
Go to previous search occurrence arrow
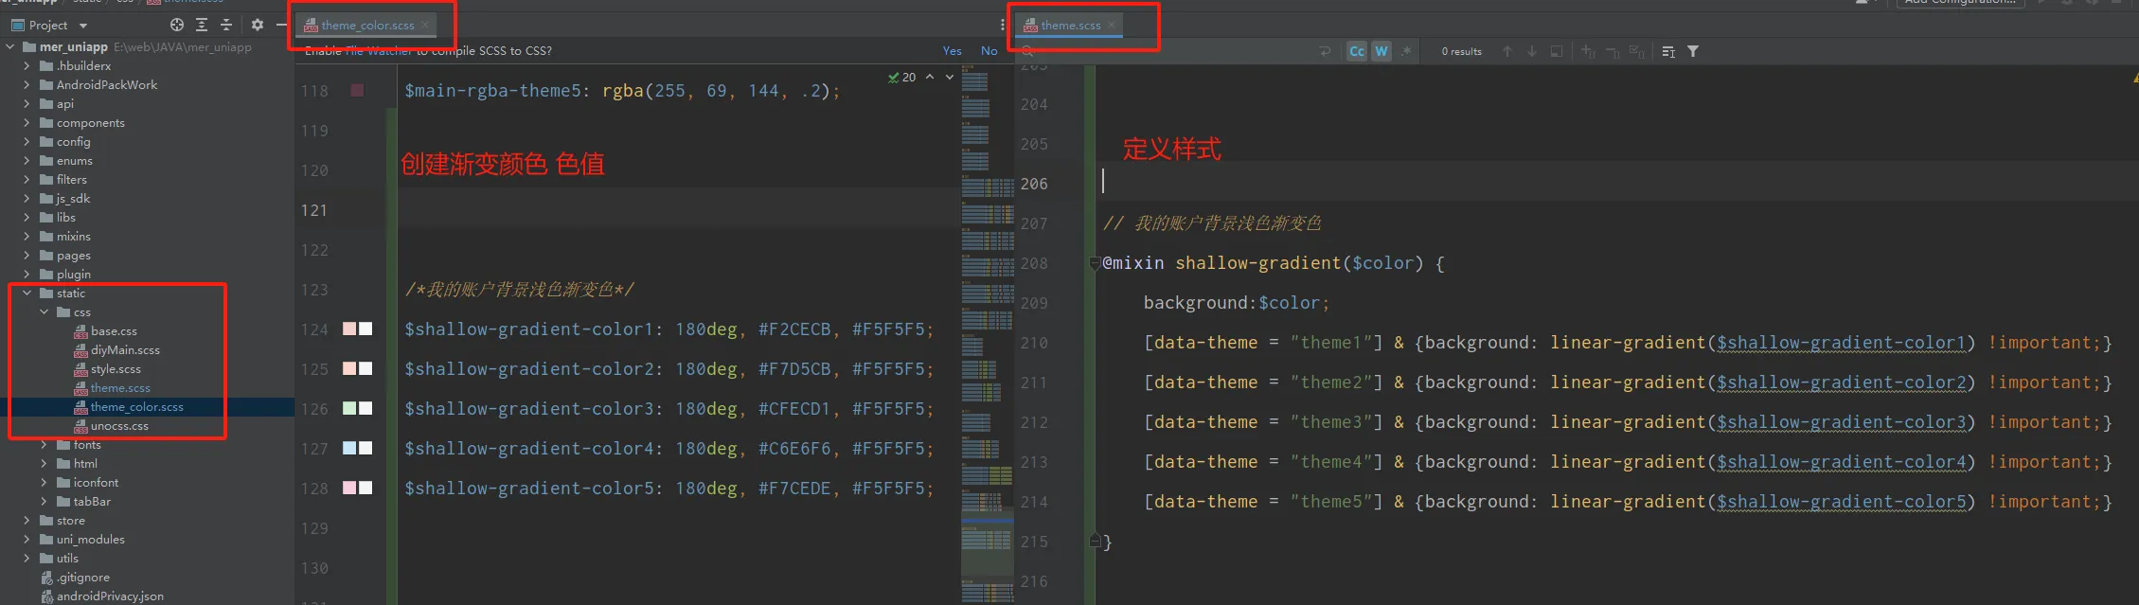point(1507,51)
